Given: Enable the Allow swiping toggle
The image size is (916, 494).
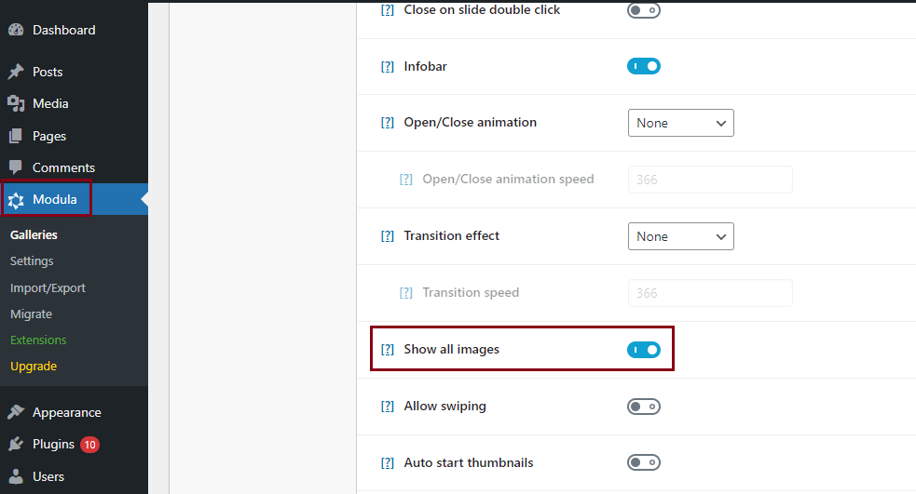Looking at the screenshot, I should pos(644,406).
